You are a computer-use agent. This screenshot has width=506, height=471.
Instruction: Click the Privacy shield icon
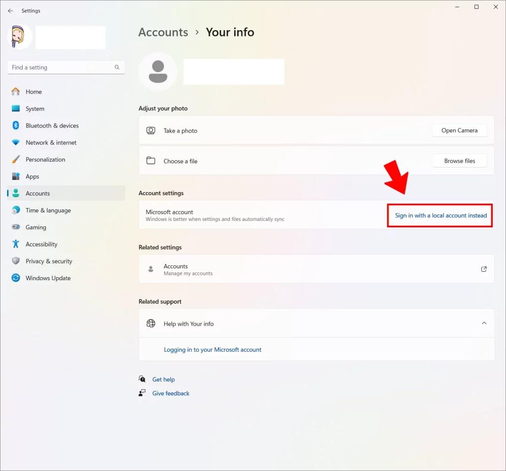pos(15,261)
